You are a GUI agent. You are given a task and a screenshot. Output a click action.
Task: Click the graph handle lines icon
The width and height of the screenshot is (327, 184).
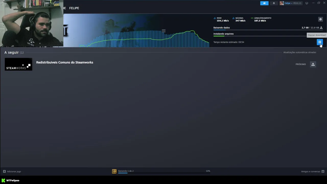pos(163,31)
